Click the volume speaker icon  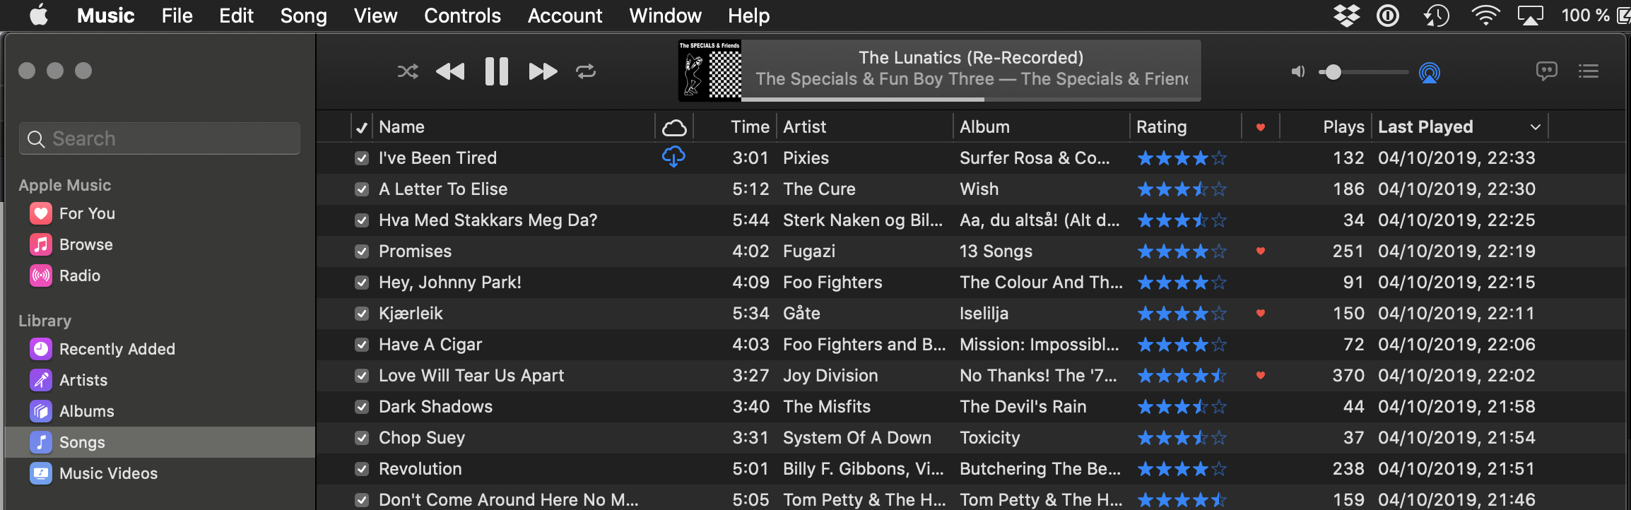pos(1298,71)
